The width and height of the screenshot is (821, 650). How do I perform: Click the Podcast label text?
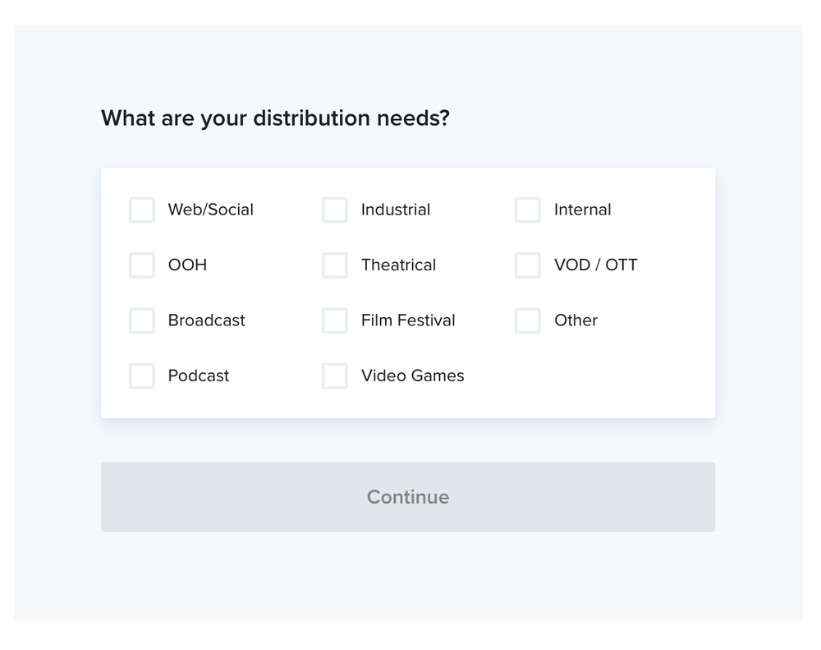pyautogui.click(x=199, y=376)
